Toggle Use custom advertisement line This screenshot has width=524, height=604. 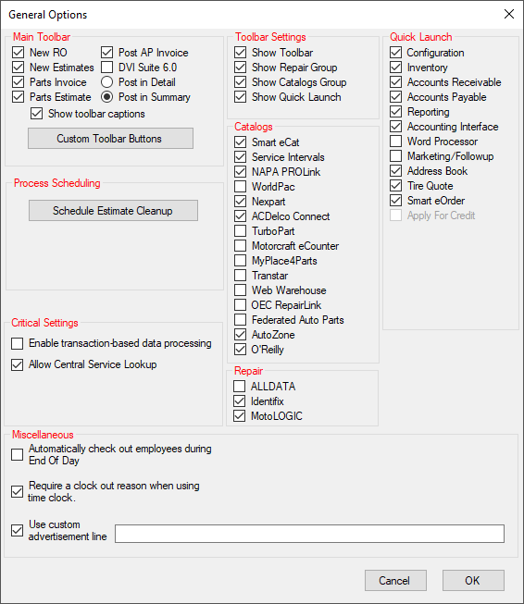tap(17, 530)
